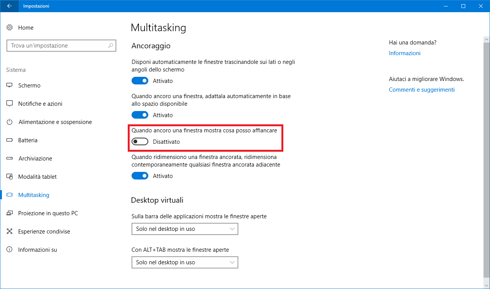Click the Modalità tablet icon
Viewport: 490px width, 289px height.
[10, 177]
